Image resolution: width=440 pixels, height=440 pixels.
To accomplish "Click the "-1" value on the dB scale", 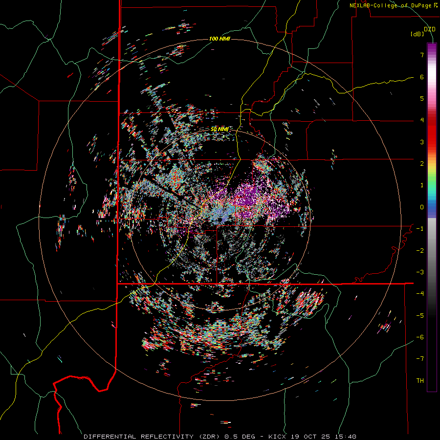I will 420,229.
